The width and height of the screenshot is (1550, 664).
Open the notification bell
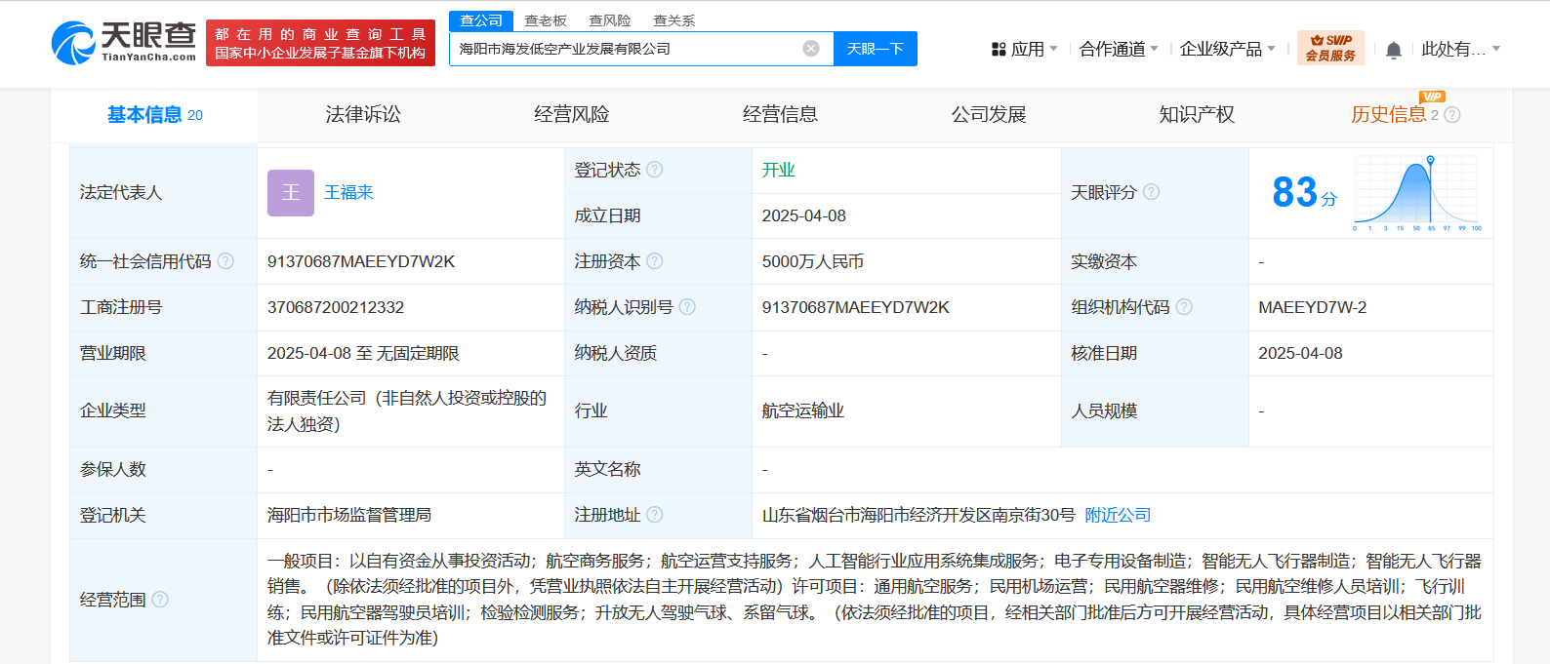(x=1394, y=50)
